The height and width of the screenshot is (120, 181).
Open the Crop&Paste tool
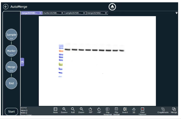click(163, 109)
